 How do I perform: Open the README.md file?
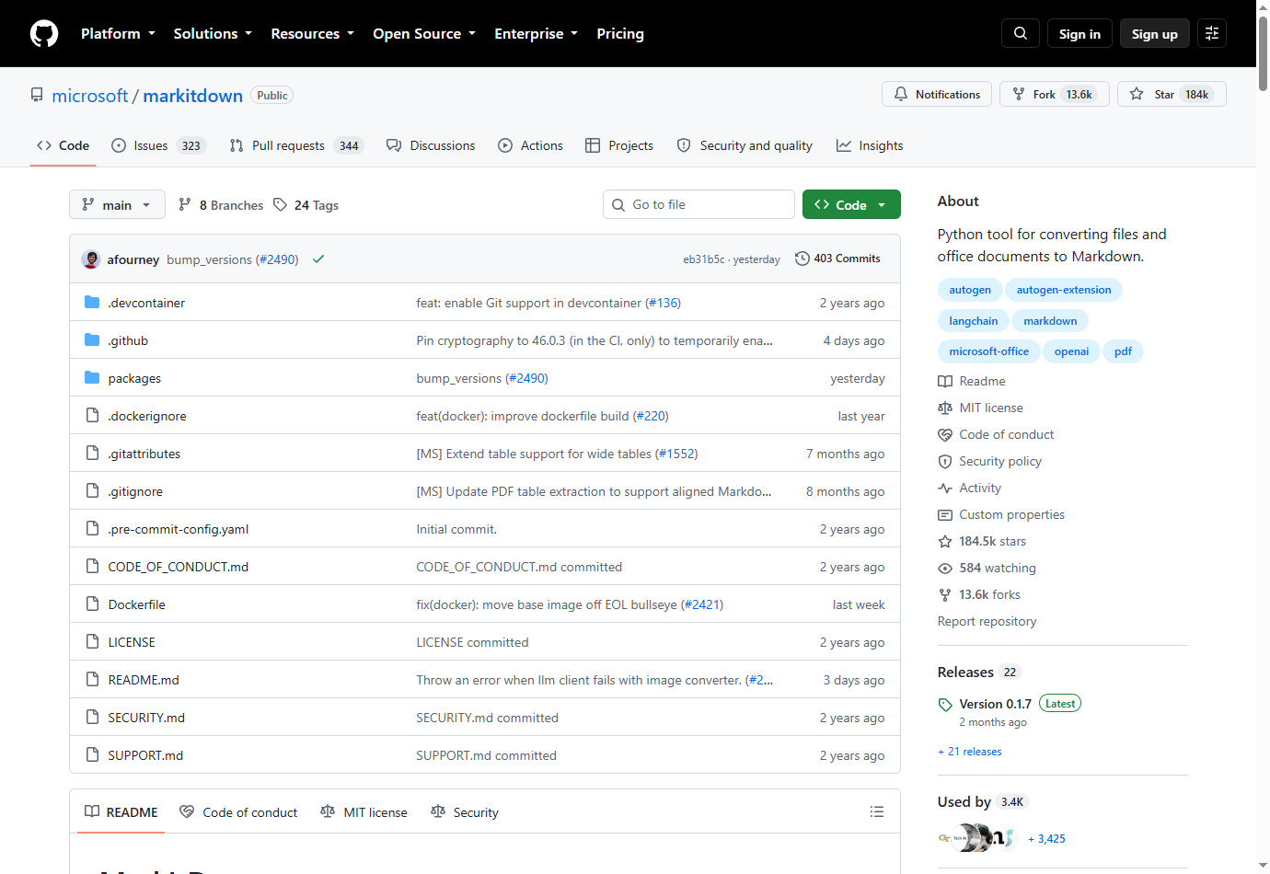[144, 680]
